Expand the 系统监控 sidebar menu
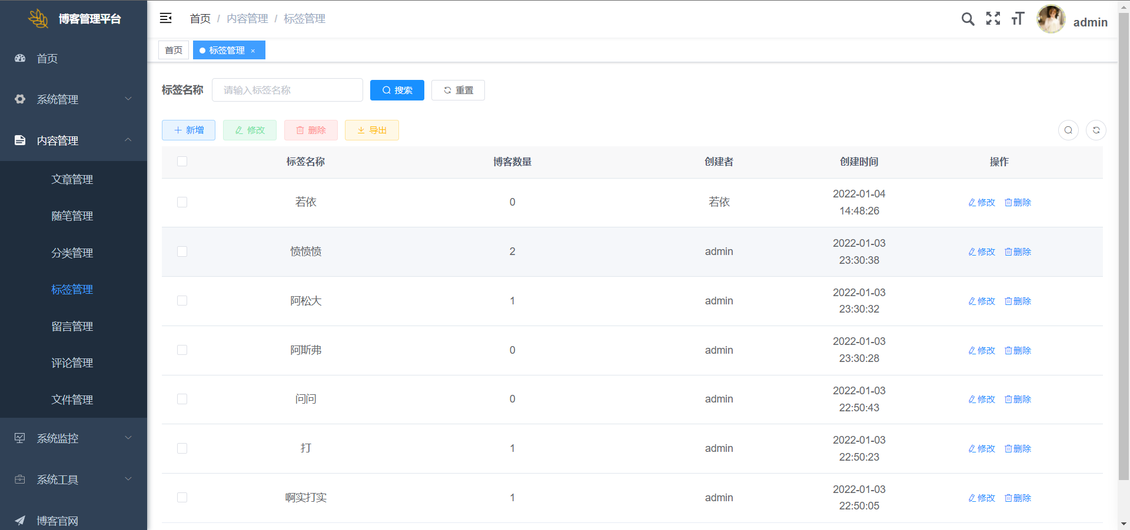1130x530 pixels. (x=74, y=438)
